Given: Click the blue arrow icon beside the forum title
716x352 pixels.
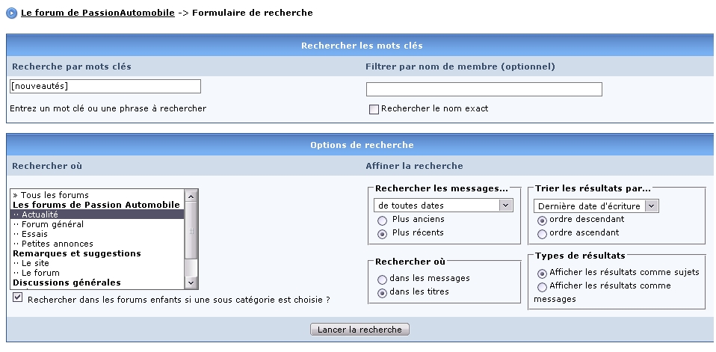Looking at the screenshot, I should (11, 13).
